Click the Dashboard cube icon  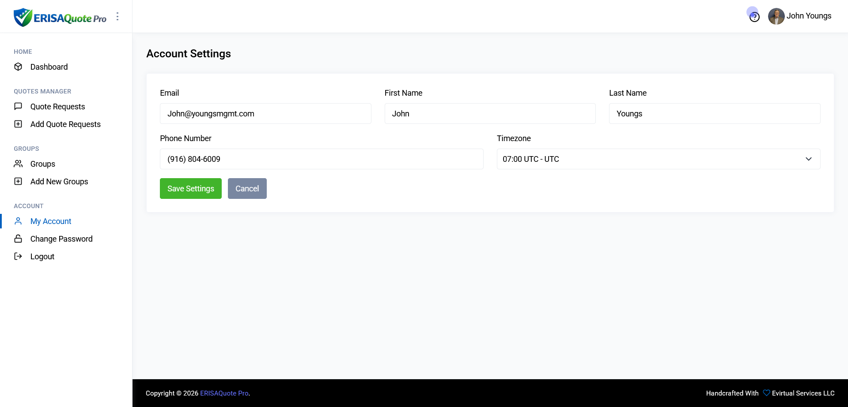point(18,67)
